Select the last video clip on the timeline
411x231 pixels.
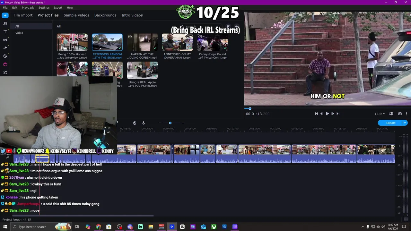(x=376, y=154)
